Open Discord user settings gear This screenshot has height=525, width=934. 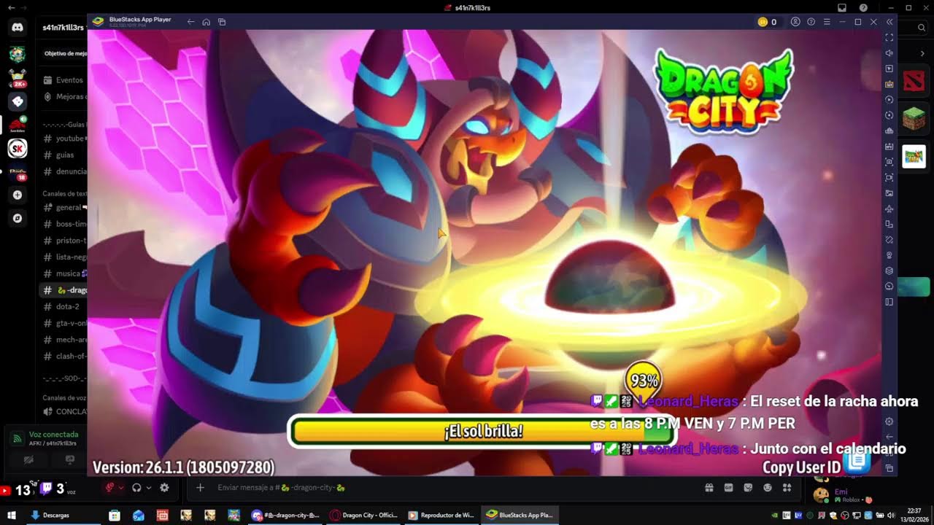click(x=164, y=488)
